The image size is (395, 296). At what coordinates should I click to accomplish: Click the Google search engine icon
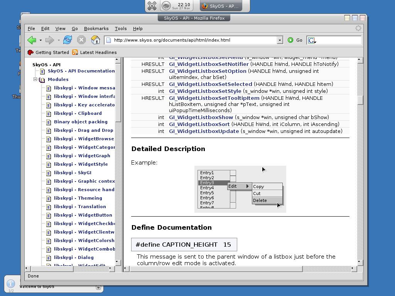point(312,40)
